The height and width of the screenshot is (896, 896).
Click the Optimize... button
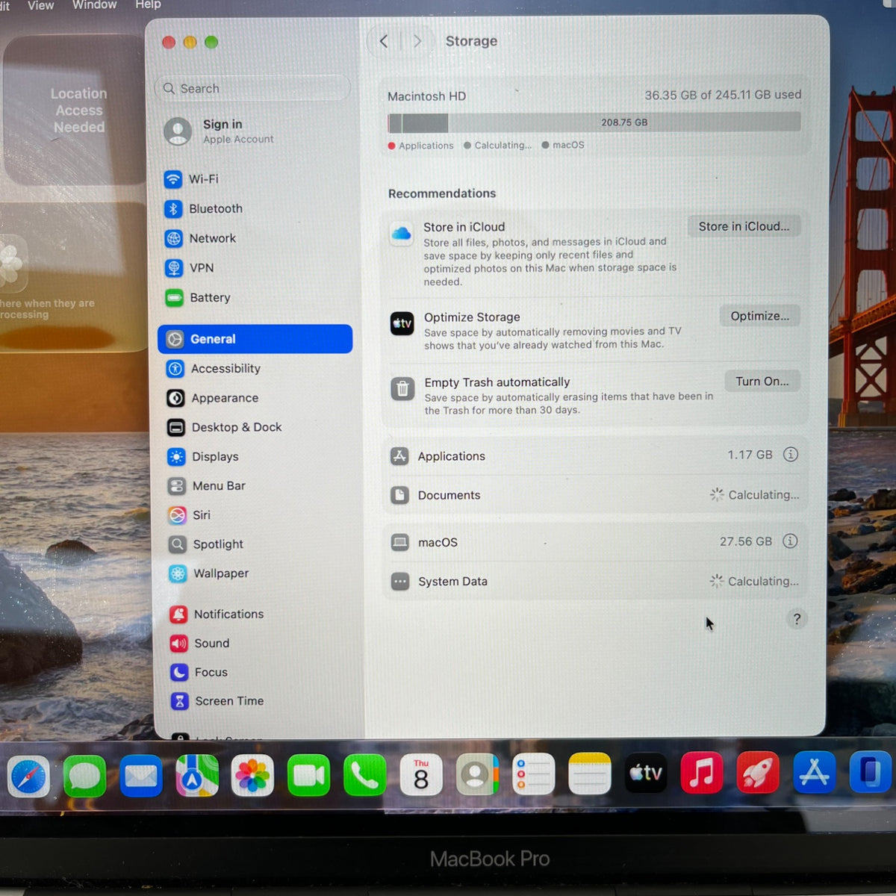coord(759,316)
